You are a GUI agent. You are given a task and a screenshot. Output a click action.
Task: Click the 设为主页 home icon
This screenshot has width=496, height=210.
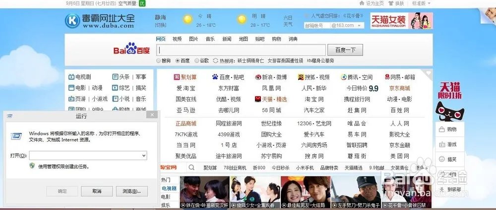[x=362, y=3]
